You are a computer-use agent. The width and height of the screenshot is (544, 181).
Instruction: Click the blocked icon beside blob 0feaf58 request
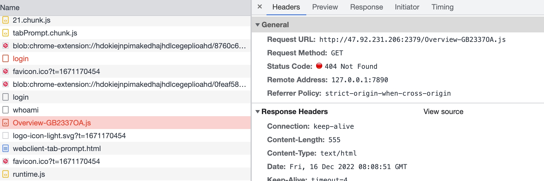click(6, 84)
